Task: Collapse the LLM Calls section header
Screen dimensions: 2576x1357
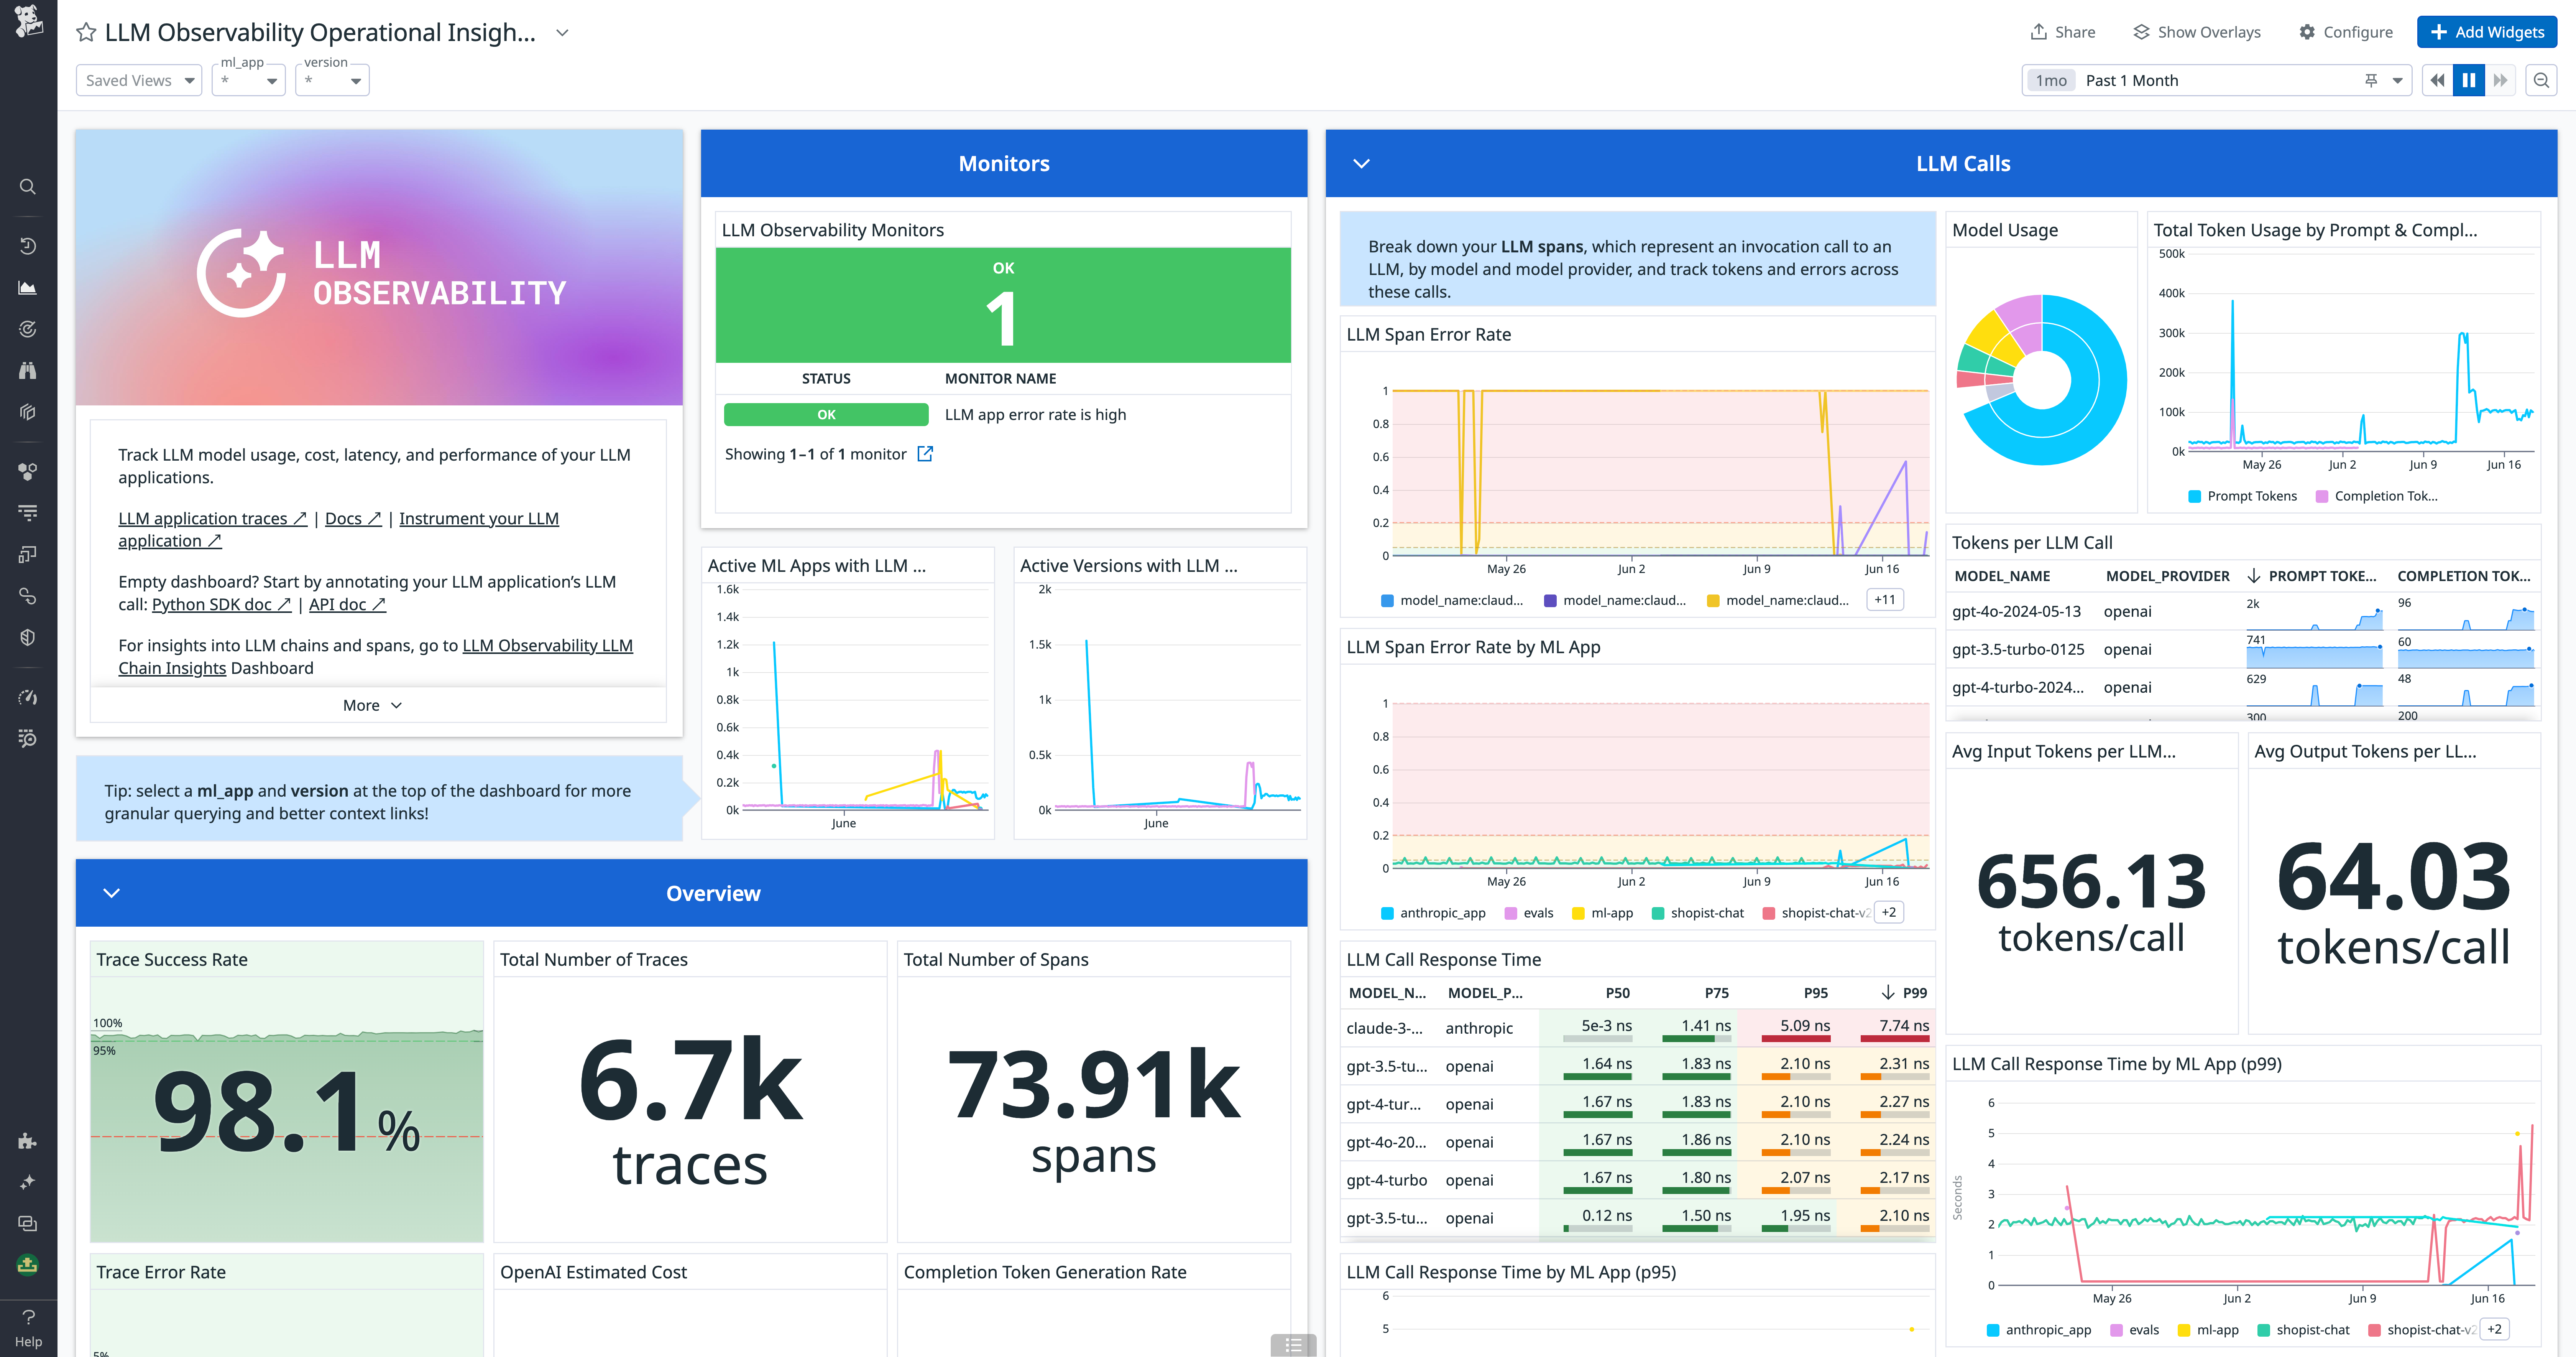Action: tap(1360, 163)
